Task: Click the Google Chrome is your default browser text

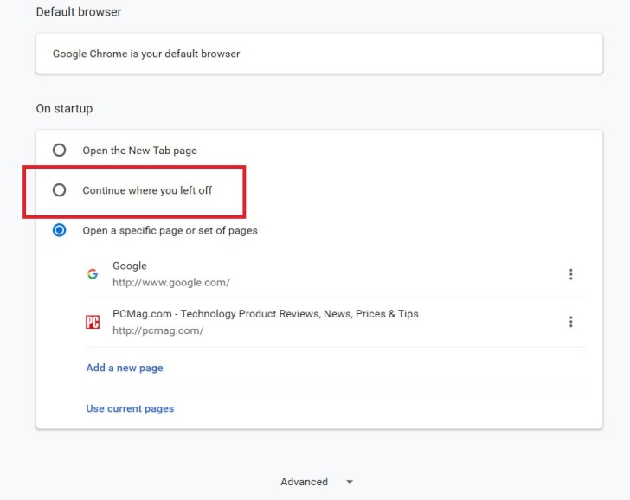Action: coord(146,54)
